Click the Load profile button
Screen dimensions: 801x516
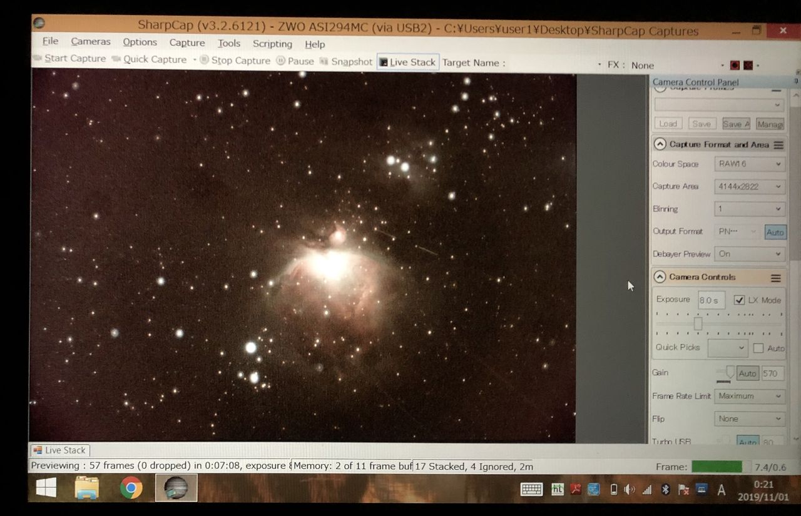[x=668, y=123]
